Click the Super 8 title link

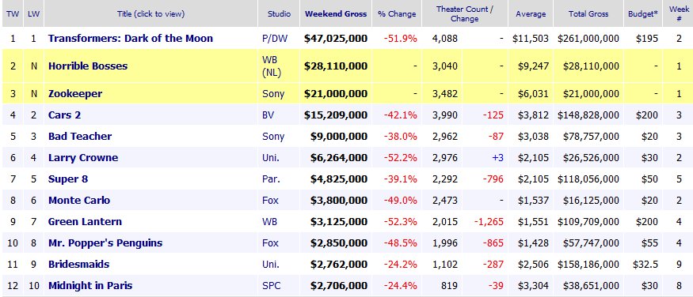click(x=68, y=179)
